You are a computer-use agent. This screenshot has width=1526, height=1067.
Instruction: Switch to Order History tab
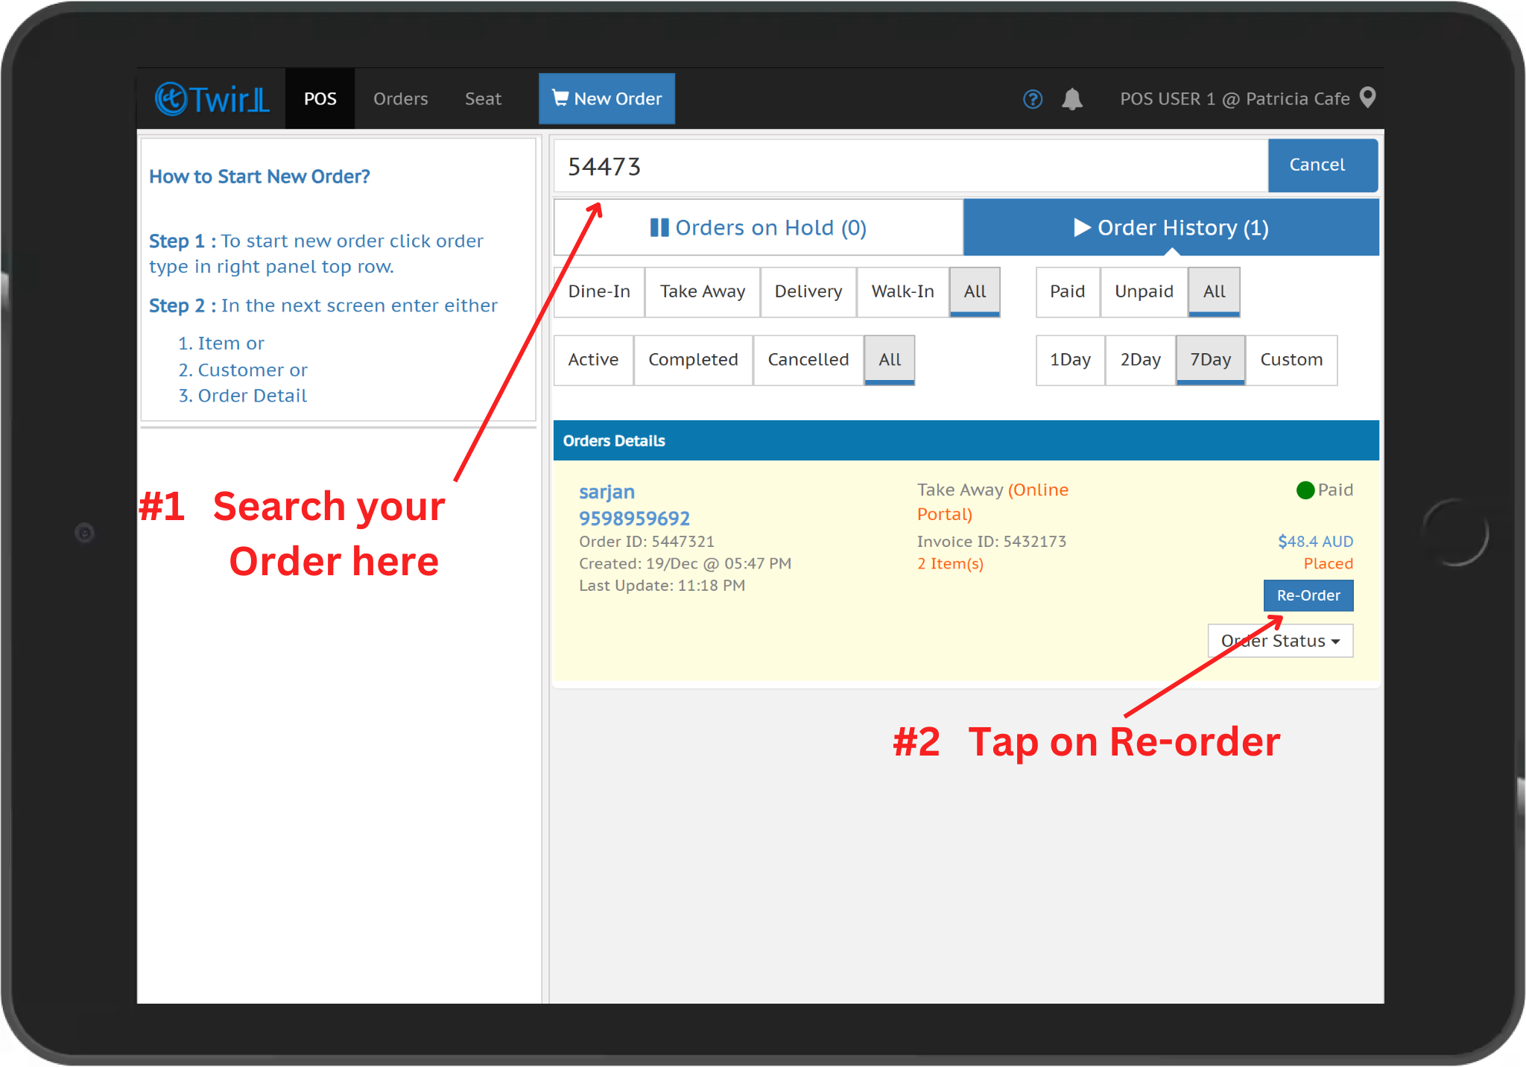coord(1171,227)
